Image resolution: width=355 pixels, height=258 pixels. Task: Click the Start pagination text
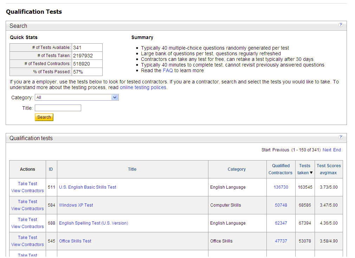[x=266, y=150]
